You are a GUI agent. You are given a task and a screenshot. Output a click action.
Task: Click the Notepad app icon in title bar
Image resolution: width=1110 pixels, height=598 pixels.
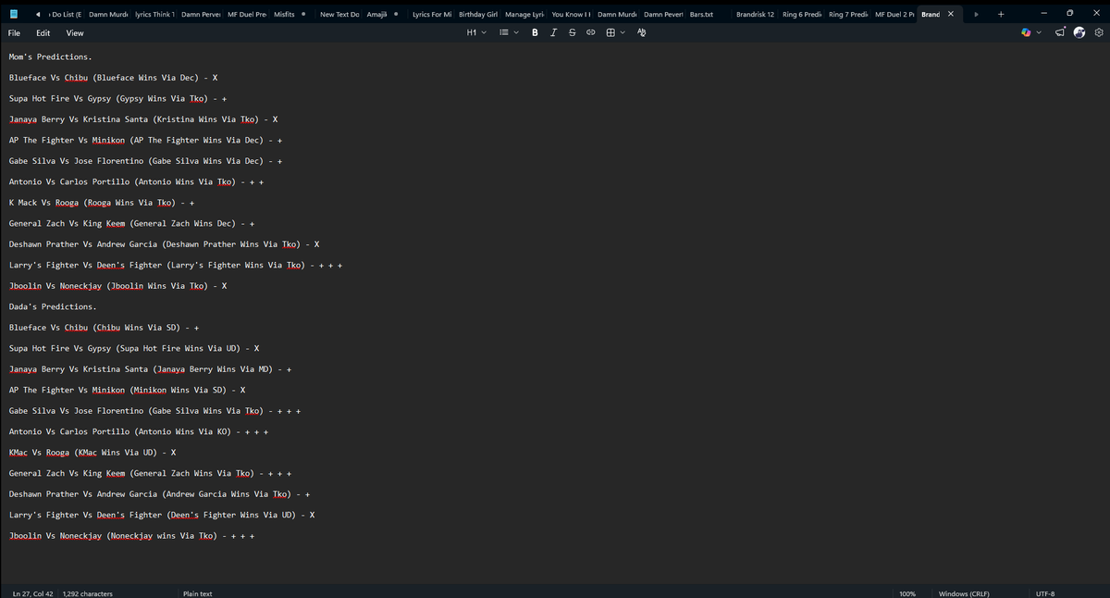[x=13, y=15]
